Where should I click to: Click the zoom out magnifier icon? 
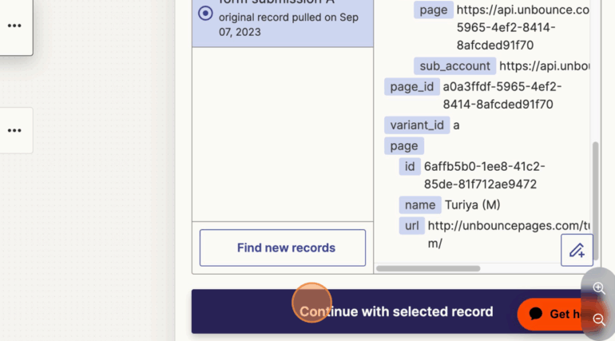(599, 319)
